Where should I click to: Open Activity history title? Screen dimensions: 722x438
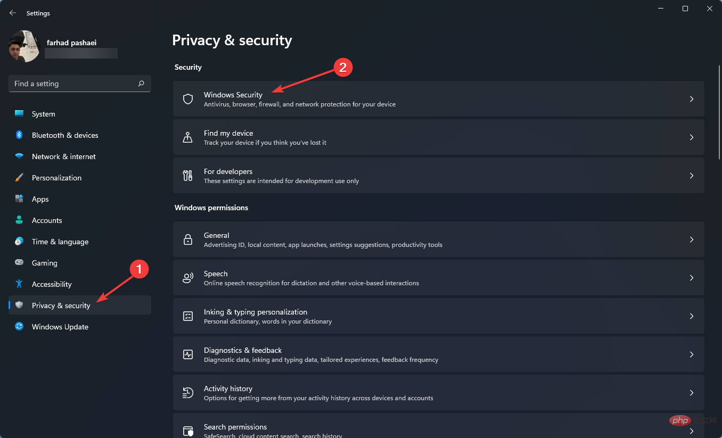pyautogui.click(x=228, y=389)
